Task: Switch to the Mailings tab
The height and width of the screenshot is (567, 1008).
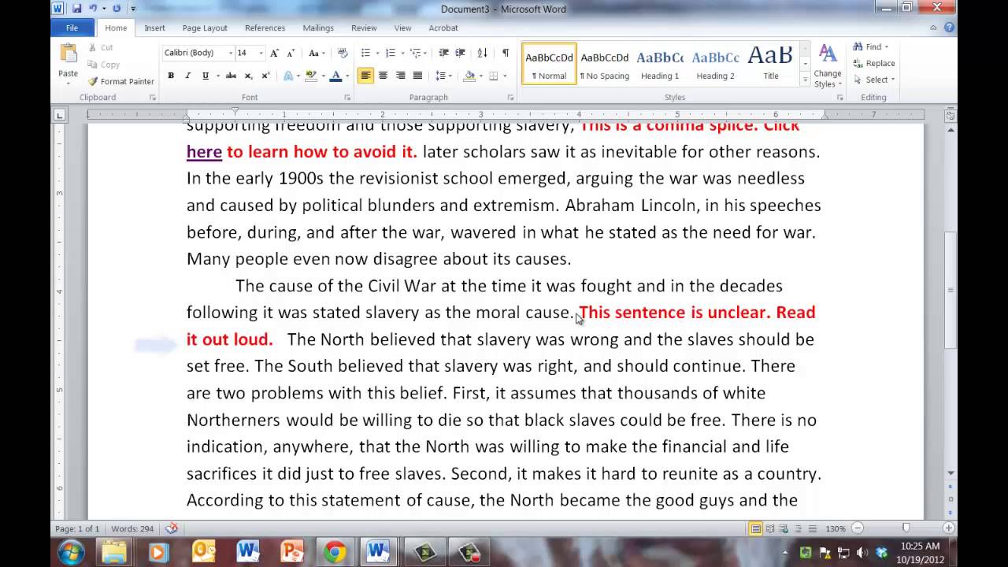Action: tap(318, 28)
